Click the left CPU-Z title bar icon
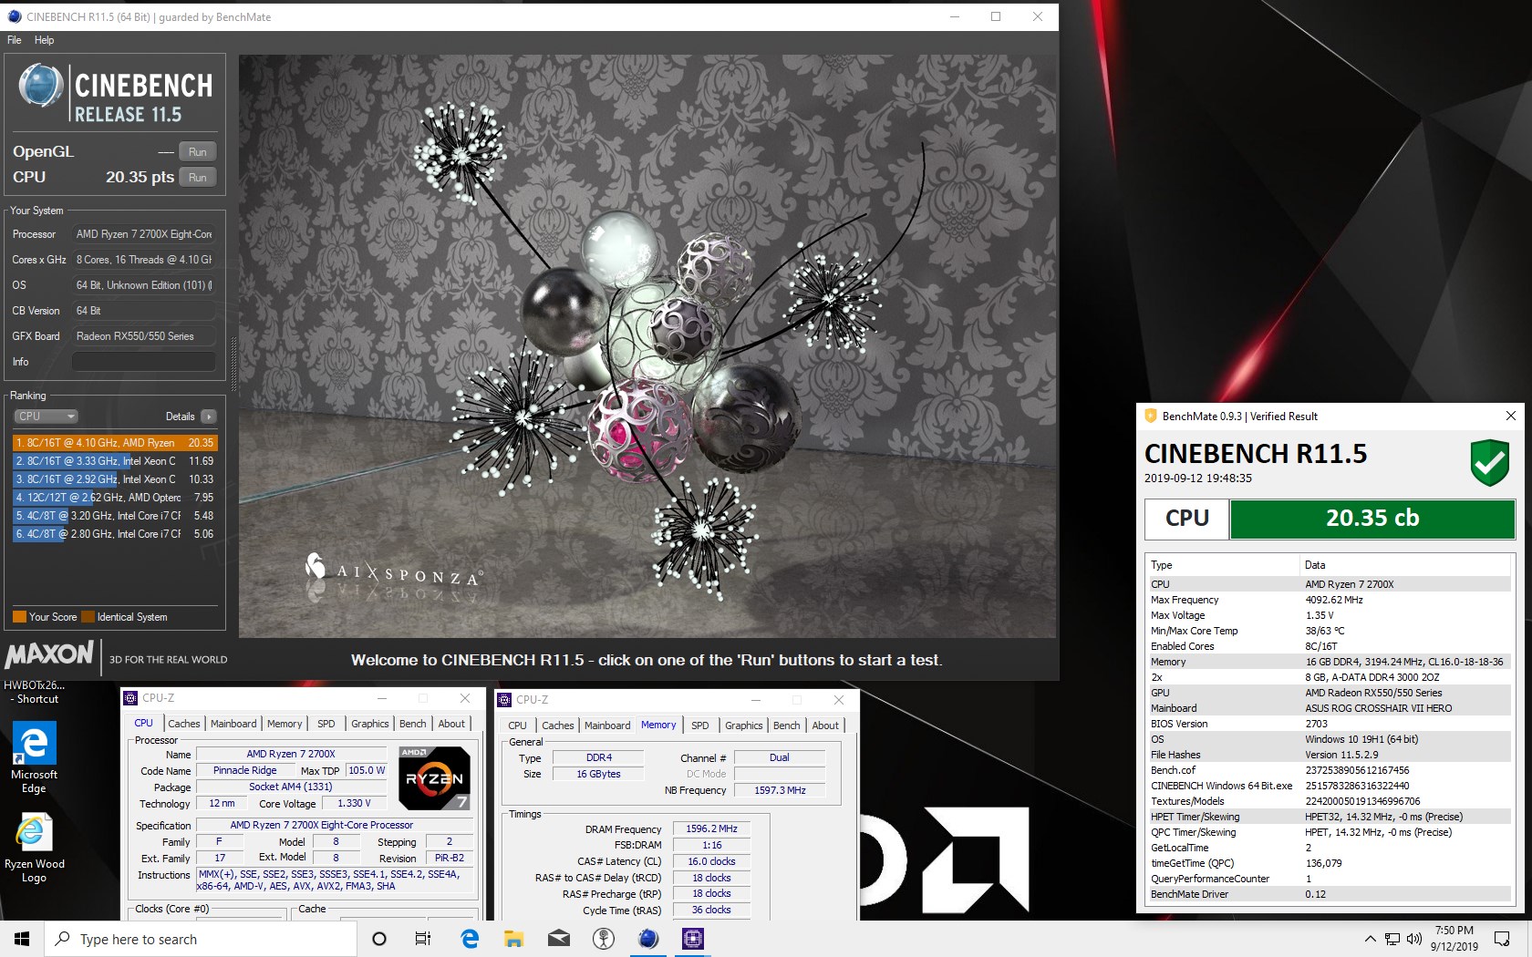The height and width of the screenshot is (957, 1532). point(131,698)
